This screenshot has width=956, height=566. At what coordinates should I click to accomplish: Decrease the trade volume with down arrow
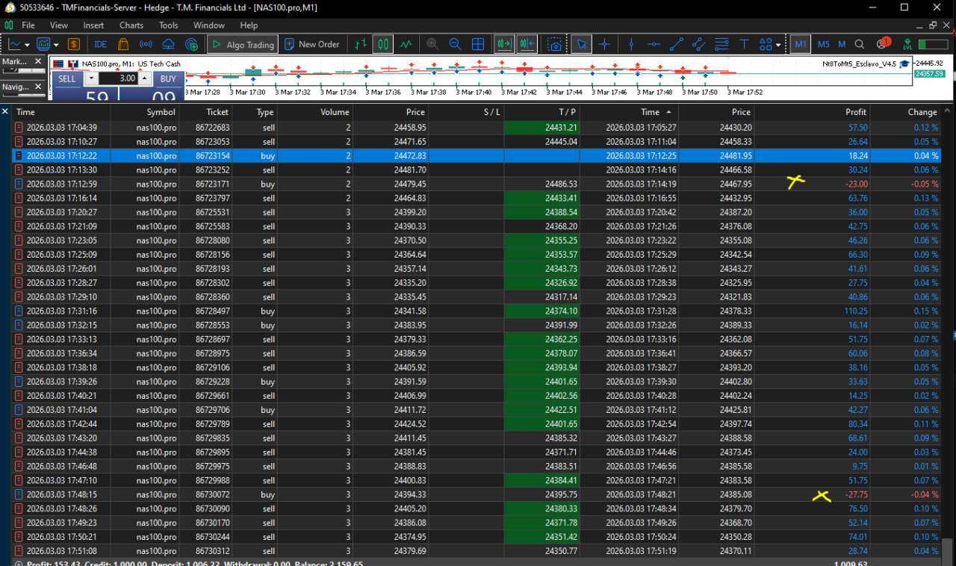[x=91, y=78]
